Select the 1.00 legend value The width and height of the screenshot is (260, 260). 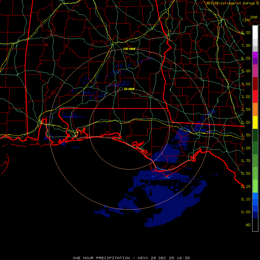coord(246,148)
